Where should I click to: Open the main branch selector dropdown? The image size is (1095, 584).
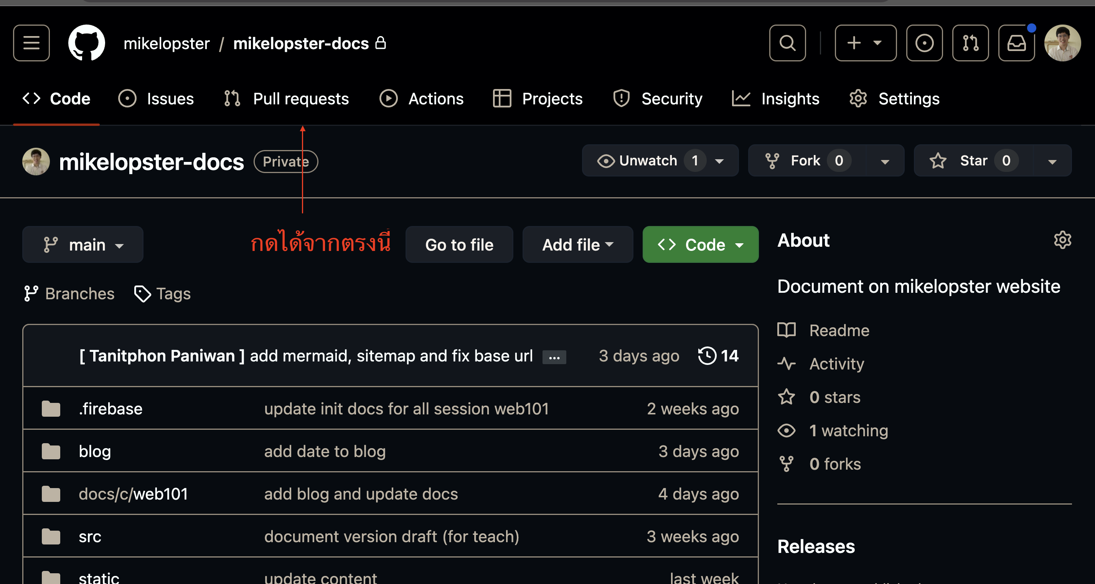pyautogui.click(x=83, y=244)
